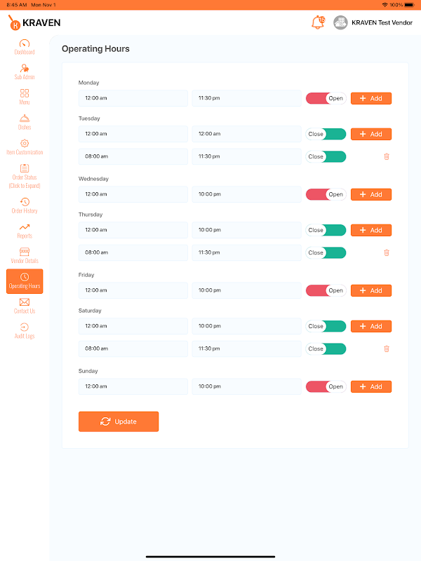Open Item Customization settings
Viewport: 421px width, 561px height.
[25, 147]
